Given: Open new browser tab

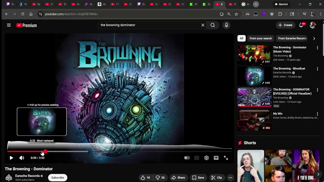Looking at the screenshot, I should click(x=256, y=4).
